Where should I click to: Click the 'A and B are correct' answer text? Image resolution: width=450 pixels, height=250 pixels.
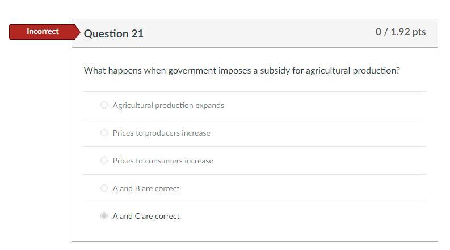(146, 188)
